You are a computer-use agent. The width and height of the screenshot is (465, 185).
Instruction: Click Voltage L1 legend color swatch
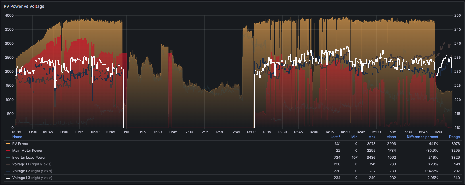[8, 164]
